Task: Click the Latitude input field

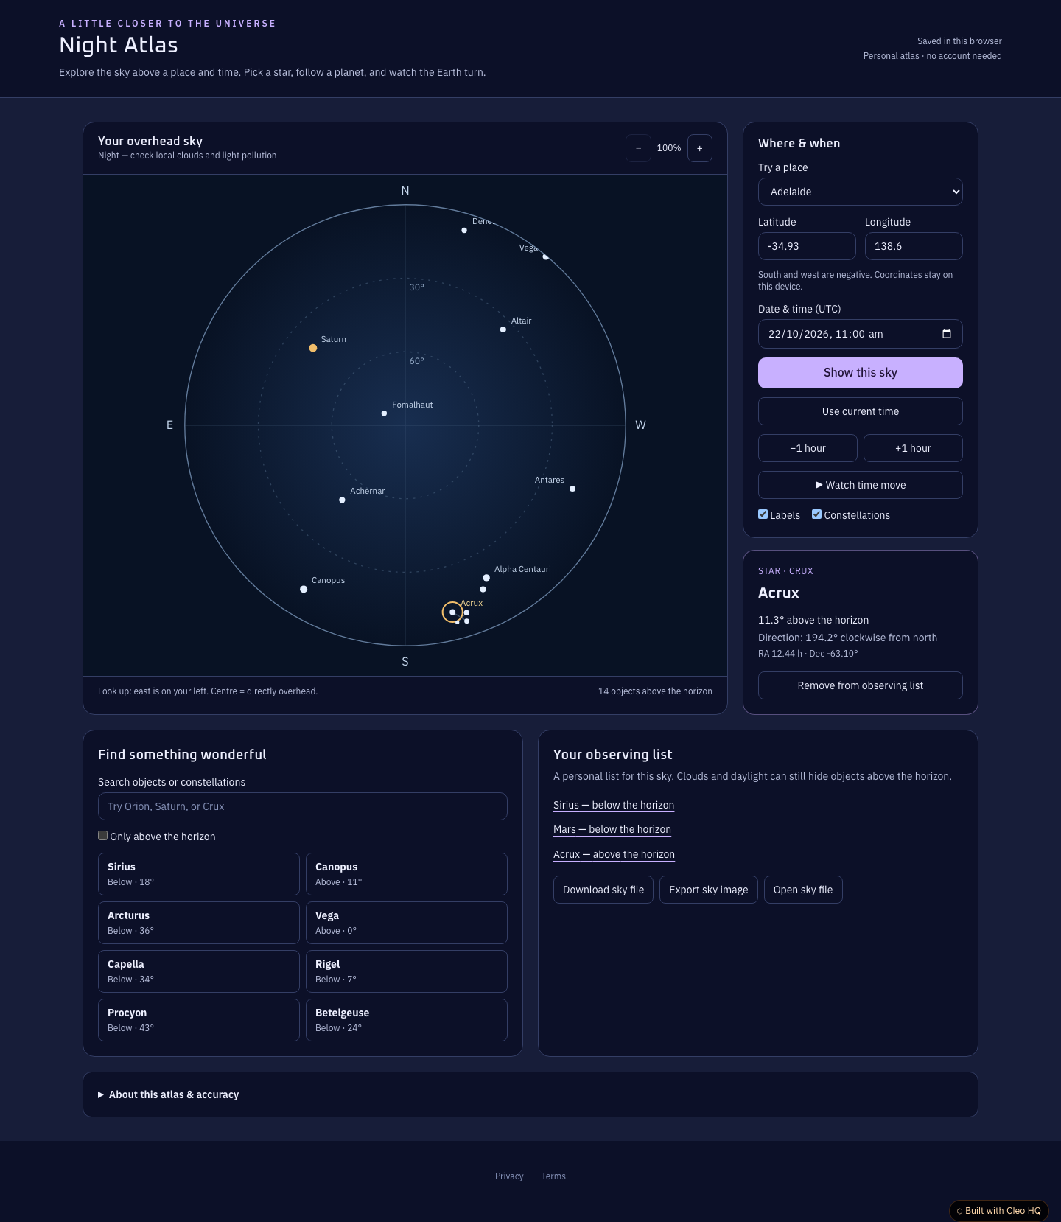Action: click(x=807, y=246)
